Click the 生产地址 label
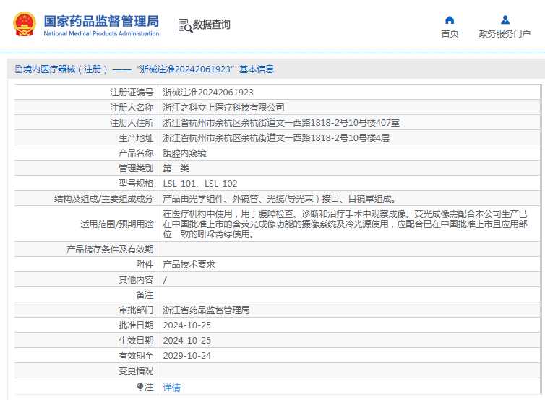The height and width of the screenshot is (400, 545). click(136, 138)
